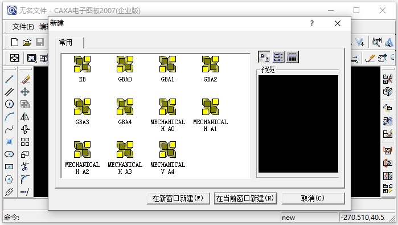
Task: Select the Trim scissors tool
Action: (x=25, y=167)
